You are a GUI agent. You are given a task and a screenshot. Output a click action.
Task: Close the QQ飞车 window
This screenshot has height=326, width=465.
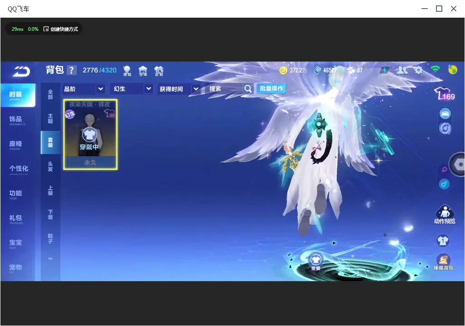point(454,9)
